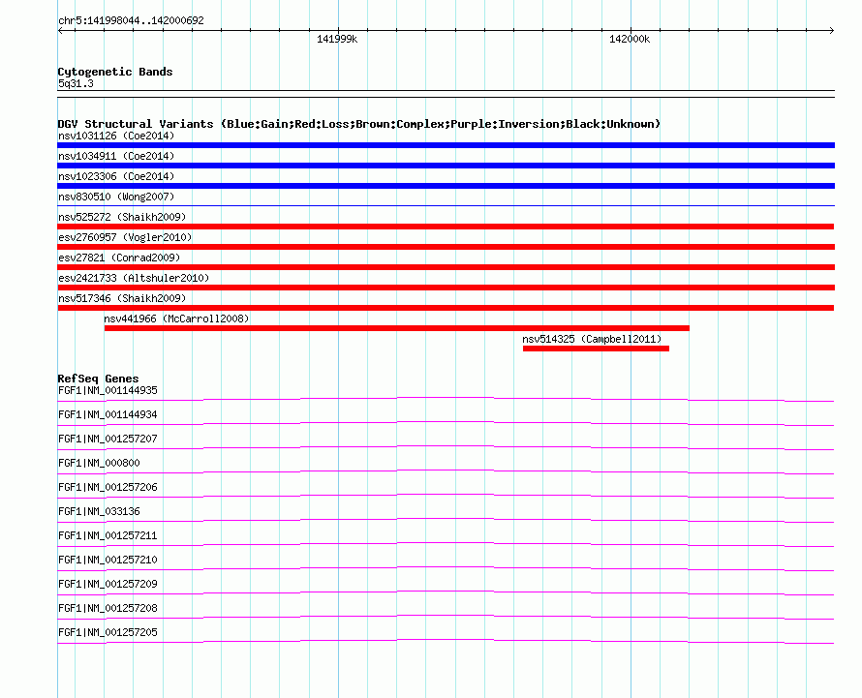862x698 pixels.
Task: Click the 5q31.3 band label
Action: (76, 83)
